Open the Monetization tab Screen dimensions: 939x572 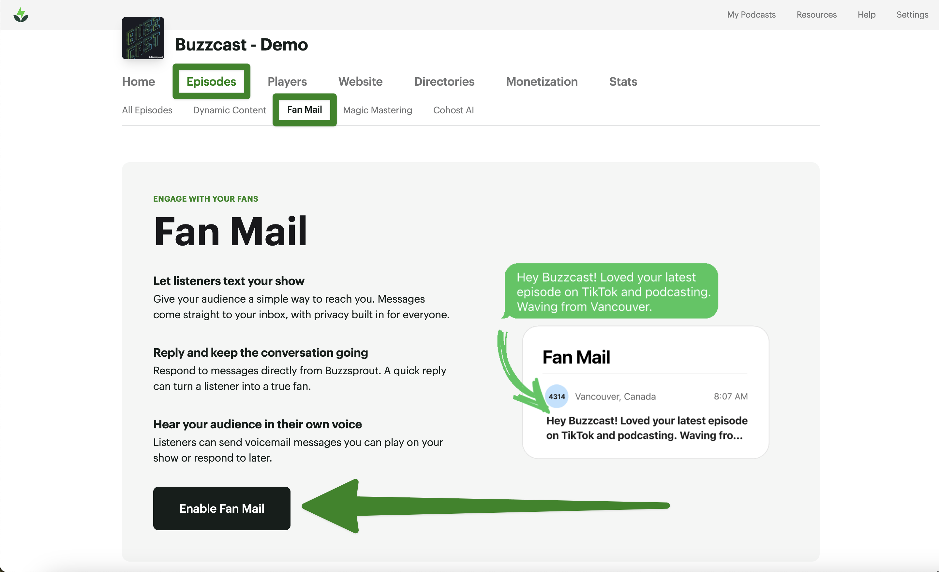tap(542, 81)
